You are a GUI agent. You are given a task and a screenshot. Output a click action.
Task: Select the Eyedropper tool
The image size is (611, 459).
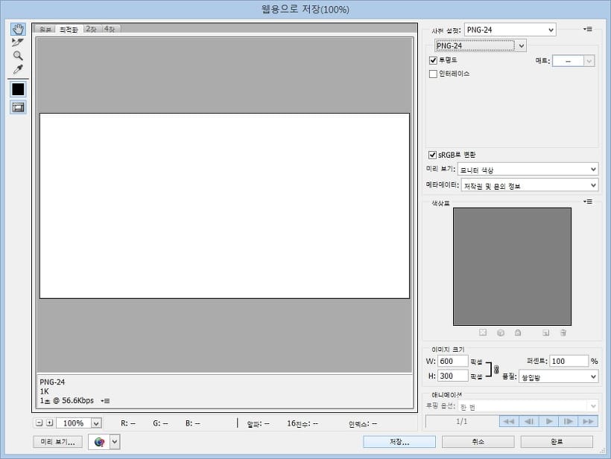(x=18, y=69)
